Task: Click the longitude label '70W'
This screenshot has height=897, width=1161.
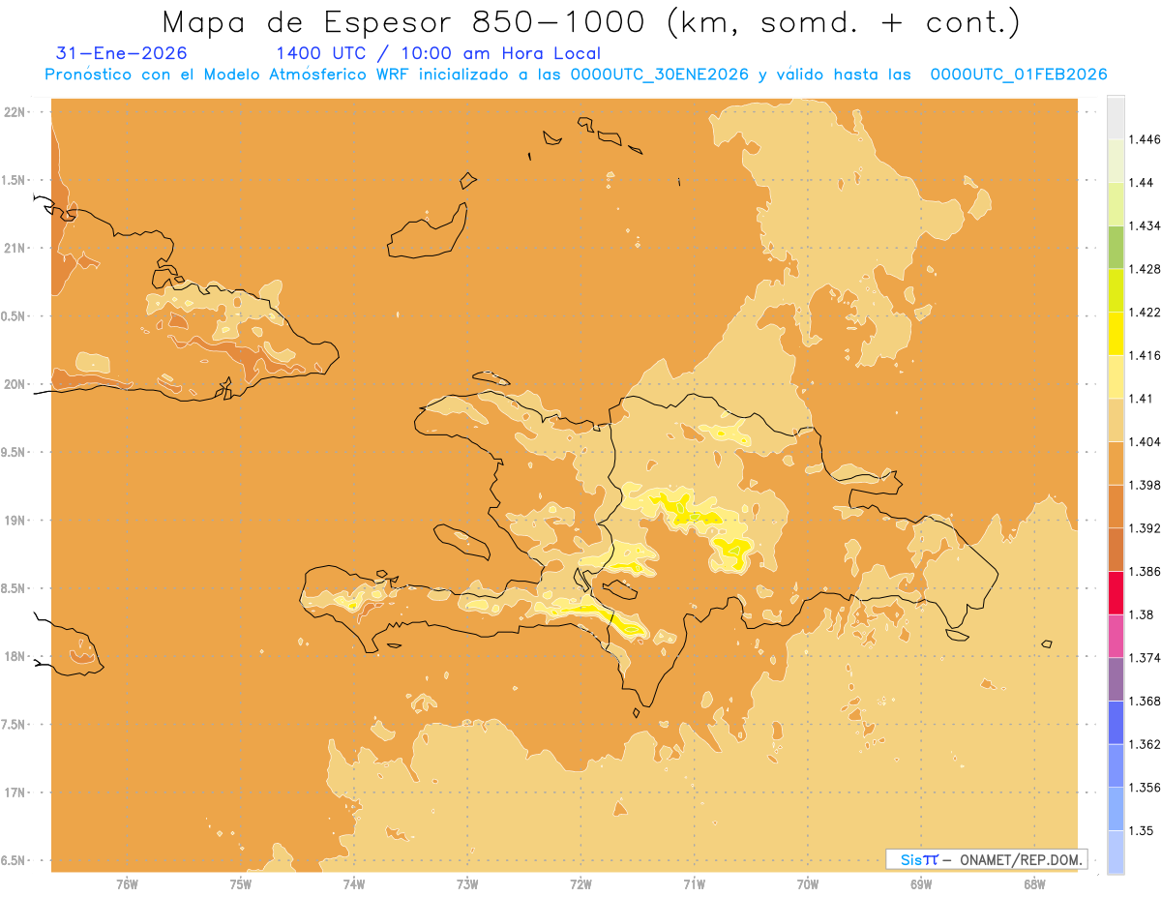Action: pyautogui.click(x=808, y=883)
